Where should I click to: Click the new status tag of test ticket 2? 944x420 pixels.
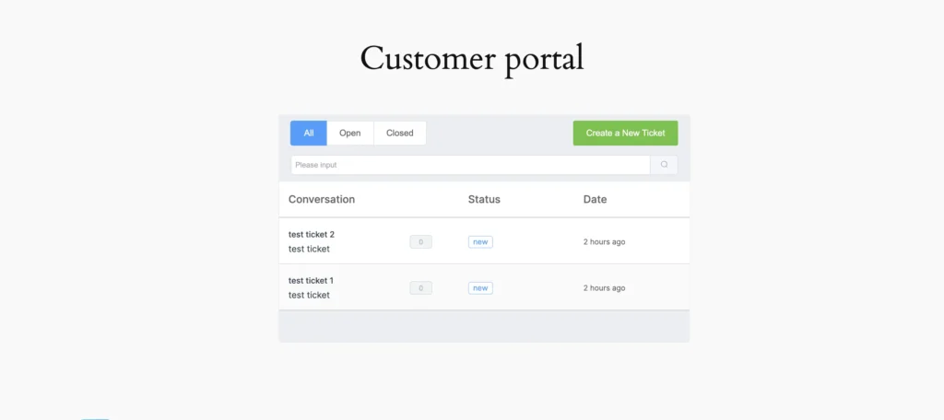click(x=480, y=242)
